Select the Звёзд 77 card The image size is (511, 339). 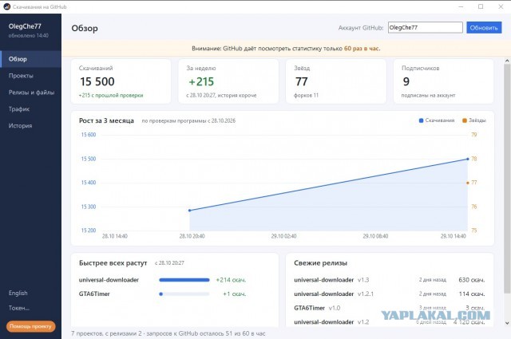(x=336, y=81)
